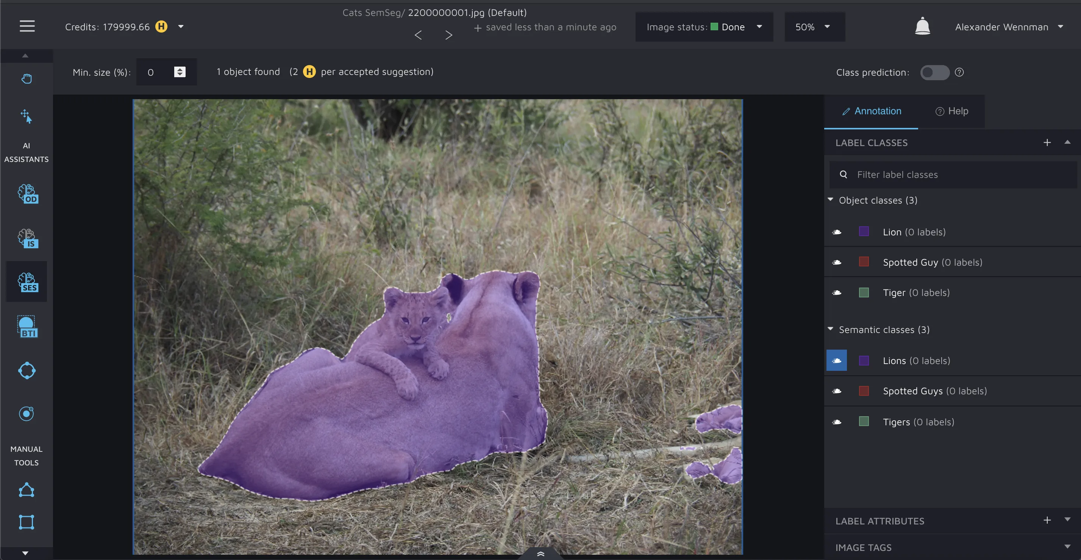Open the notifications bell
The height and width of the screenshot is (560, 1081).
[922, 26]
